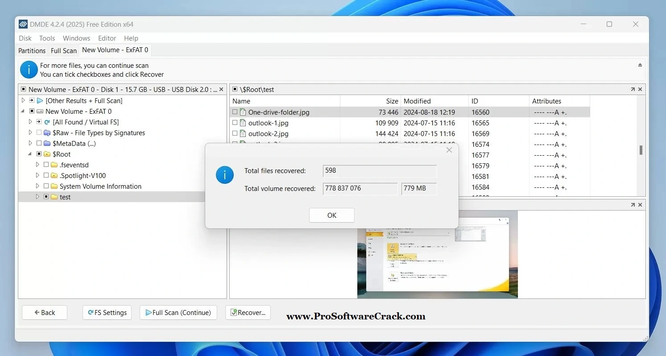Click the .Spotlight-V100 folder icon
This screenshot has width=666, height=356.
coord(54,176)
